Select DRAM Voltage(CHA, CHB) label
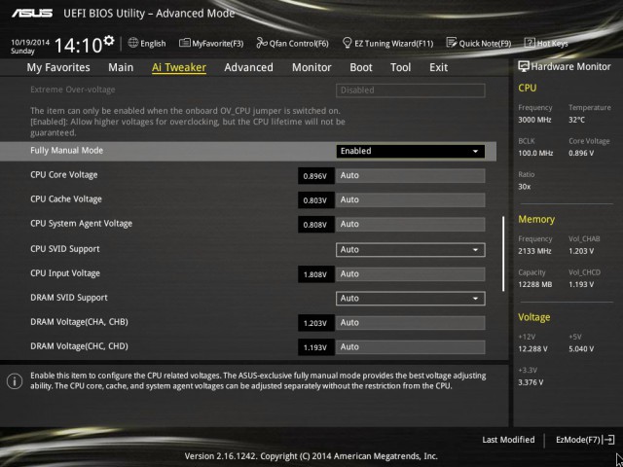 click(x=79, y=322)
